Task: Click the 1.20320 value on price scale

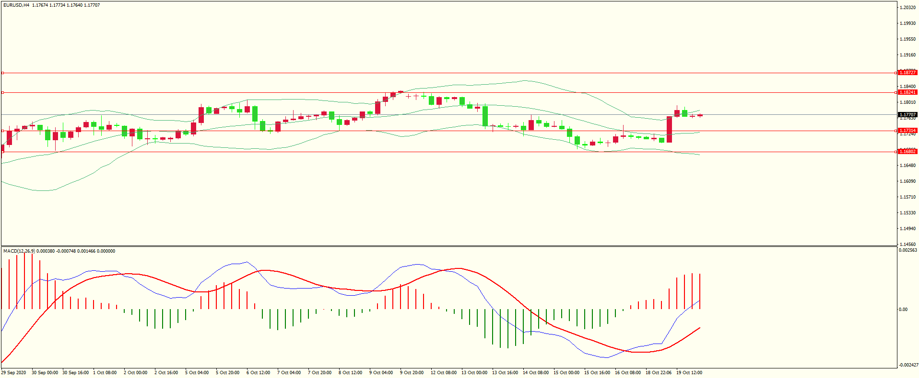Action: (x=907, y=8)
